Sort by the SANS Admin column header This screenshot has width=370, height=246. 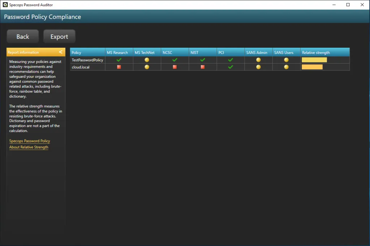pos(259,52)
